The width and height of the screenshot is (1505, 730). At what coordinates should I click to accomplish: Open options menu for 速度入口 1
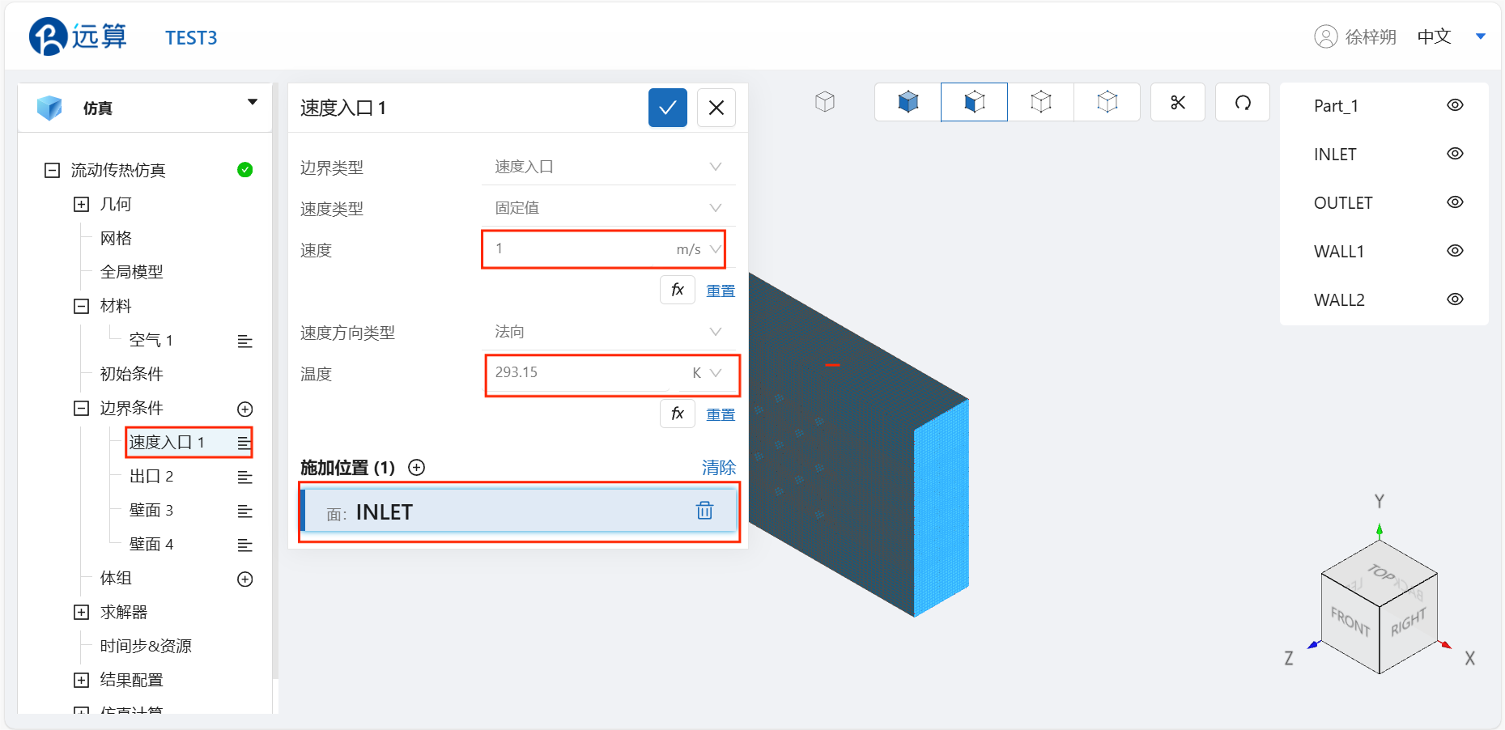pyautogui.click(x=244, y=443)
